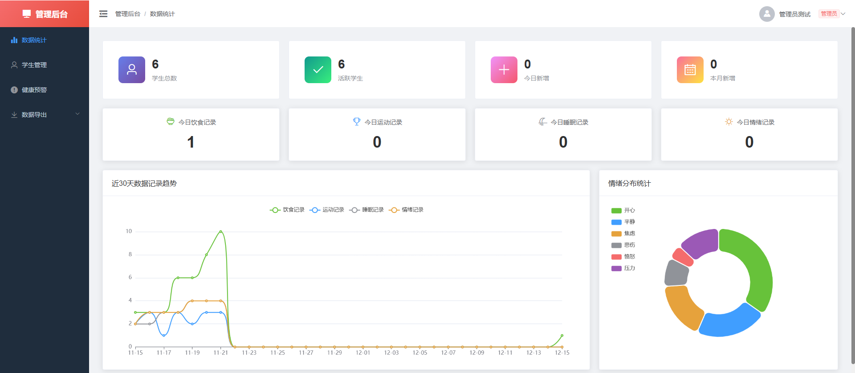Click the 管理后台 breadcrumb link

128,14
